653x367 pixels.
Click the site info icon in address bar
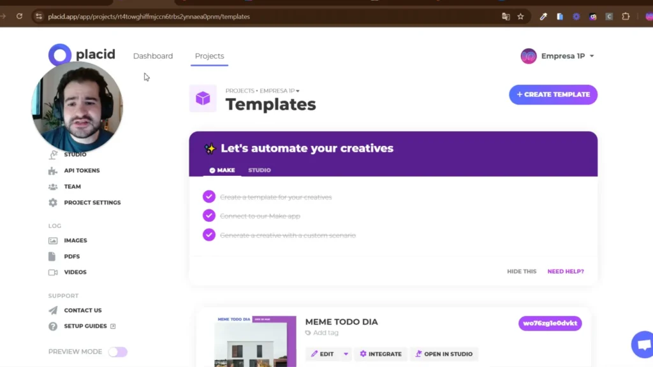[39, 17]
